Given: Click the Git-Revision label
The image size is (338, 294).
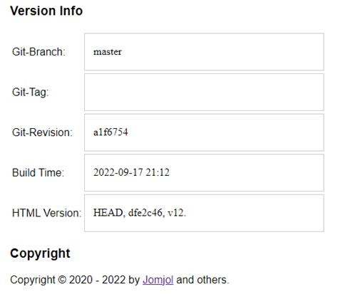Looking at the screenshot, I should click(42, 132).
